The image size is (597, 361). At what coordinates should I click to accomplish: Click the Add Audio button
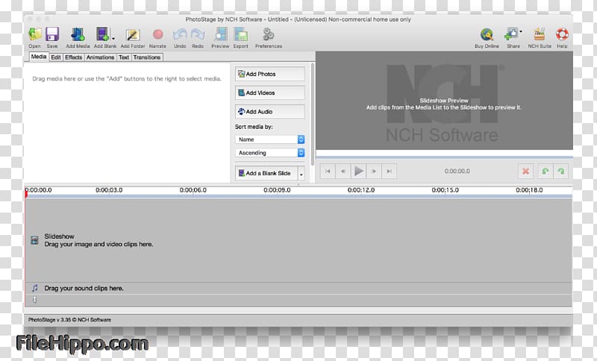[270, 111]
